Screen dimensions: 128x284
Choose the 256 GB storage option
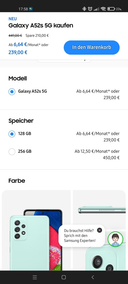pyautogui.click(x=12, y=152)
